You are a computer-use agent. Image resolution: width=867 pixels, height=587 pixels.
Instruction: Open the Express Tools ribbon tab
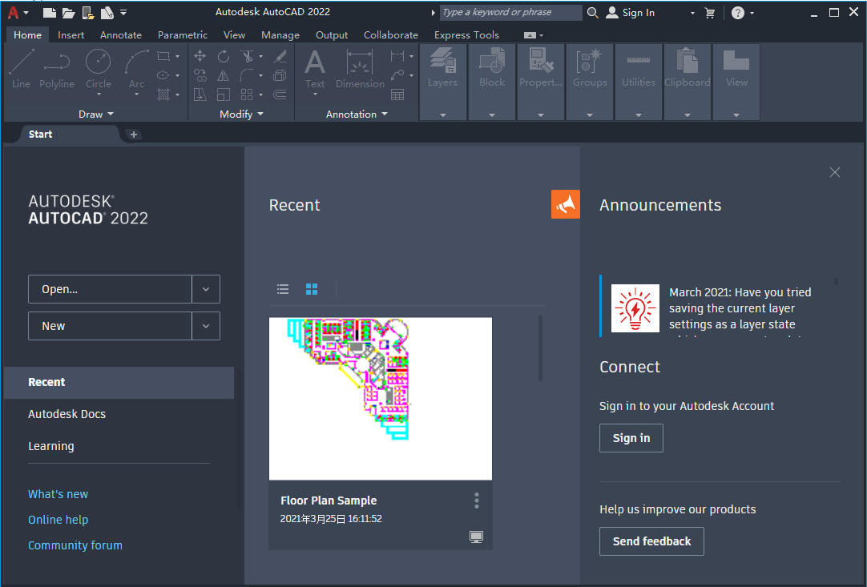[466, 34]
